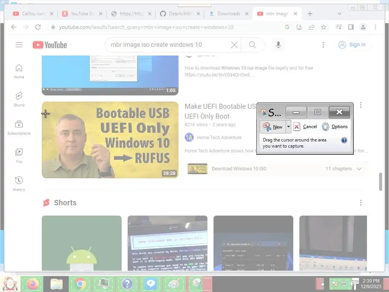The height and width of the screenshot is (292, 389).
Task: Open Shorts from the sidebar
Action: [x=19, y=99]
